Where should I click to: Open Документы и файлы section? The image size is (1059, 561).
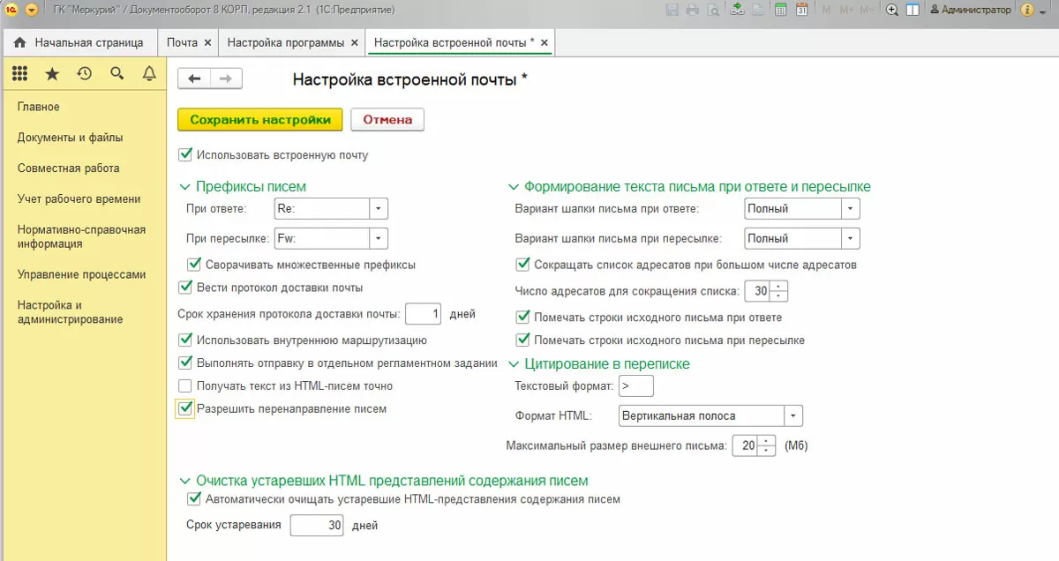pyautogui.click(x=71, y=138)
